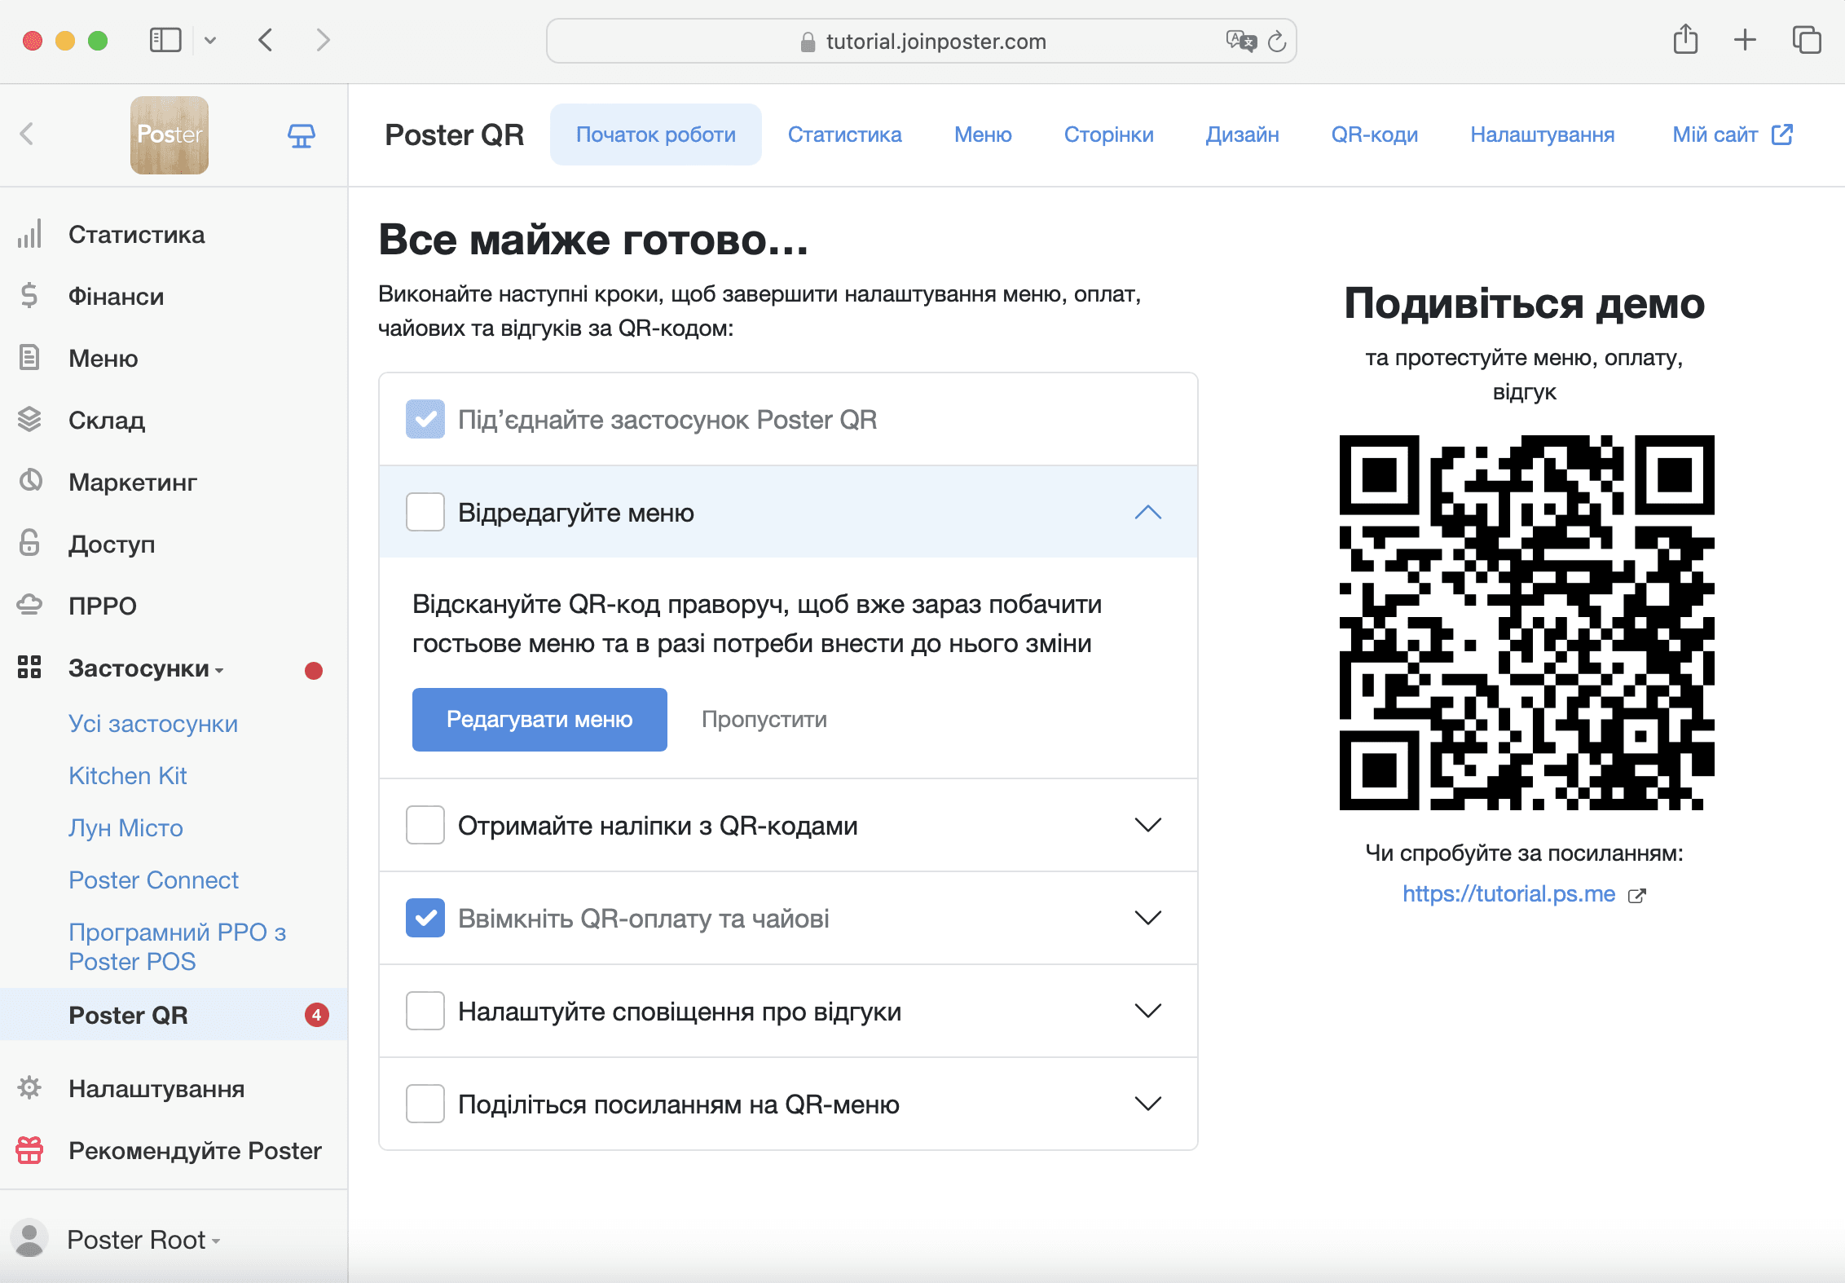The height and width of the screenshot is (1283, 1845).
Task: Collapse the Застосунки sidebar group
Action: [146, 668]
